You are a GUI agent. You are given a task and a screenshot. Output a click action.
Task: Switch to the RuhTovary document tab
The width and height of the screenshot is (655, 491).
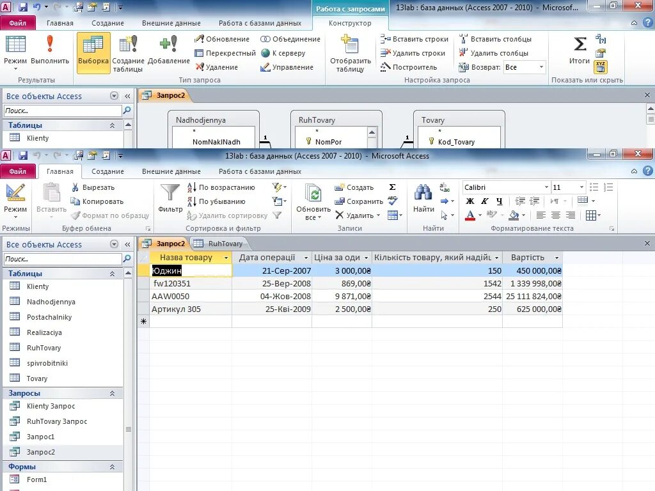[x=219, y=244]
